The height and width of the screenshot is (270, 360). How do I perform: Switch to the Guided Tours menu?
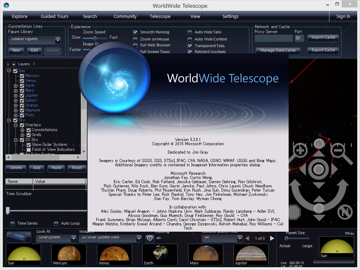click(x=54, y=16)
